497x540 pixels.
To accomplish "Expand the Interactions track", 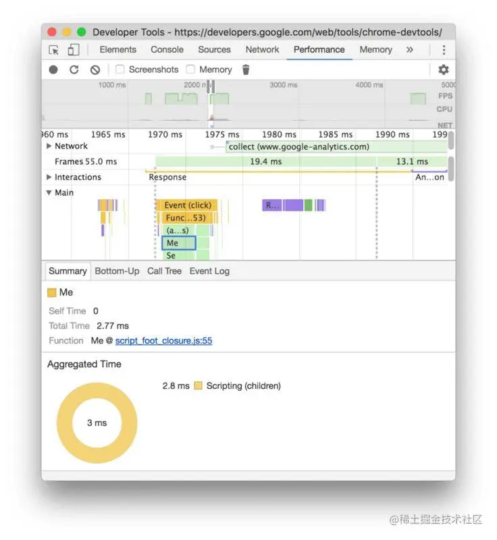I will point(49,178).
